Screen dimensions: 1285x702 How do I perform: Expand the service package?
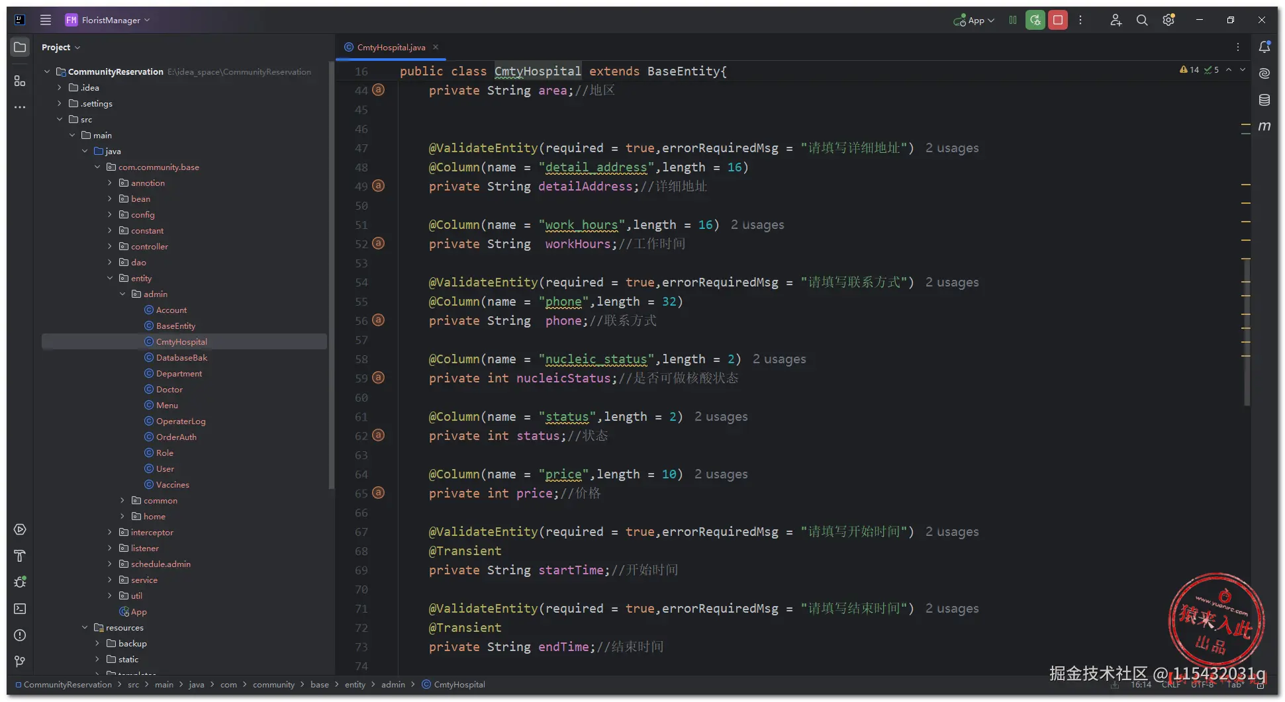point(110,580)
